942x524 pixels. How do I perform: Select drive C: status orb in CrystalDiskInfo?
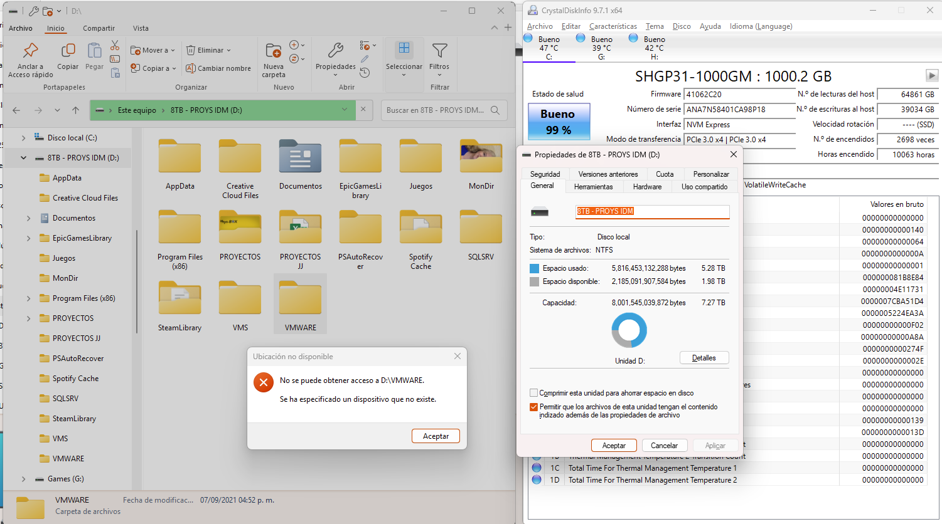pyautogui.click(x=528, y=38)
